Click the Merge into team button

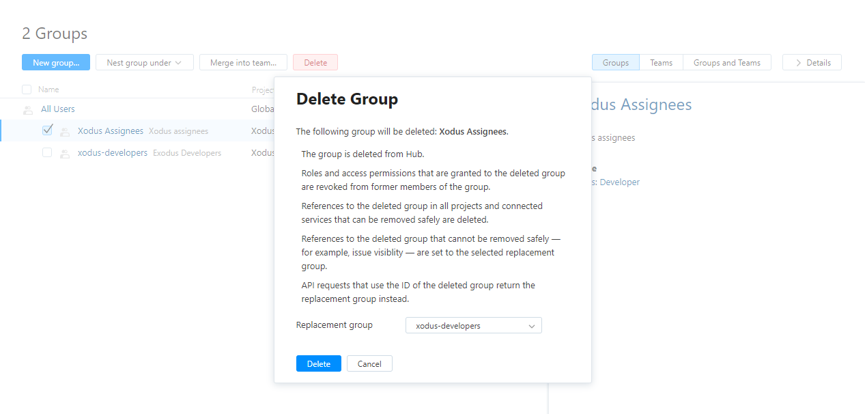243,62
